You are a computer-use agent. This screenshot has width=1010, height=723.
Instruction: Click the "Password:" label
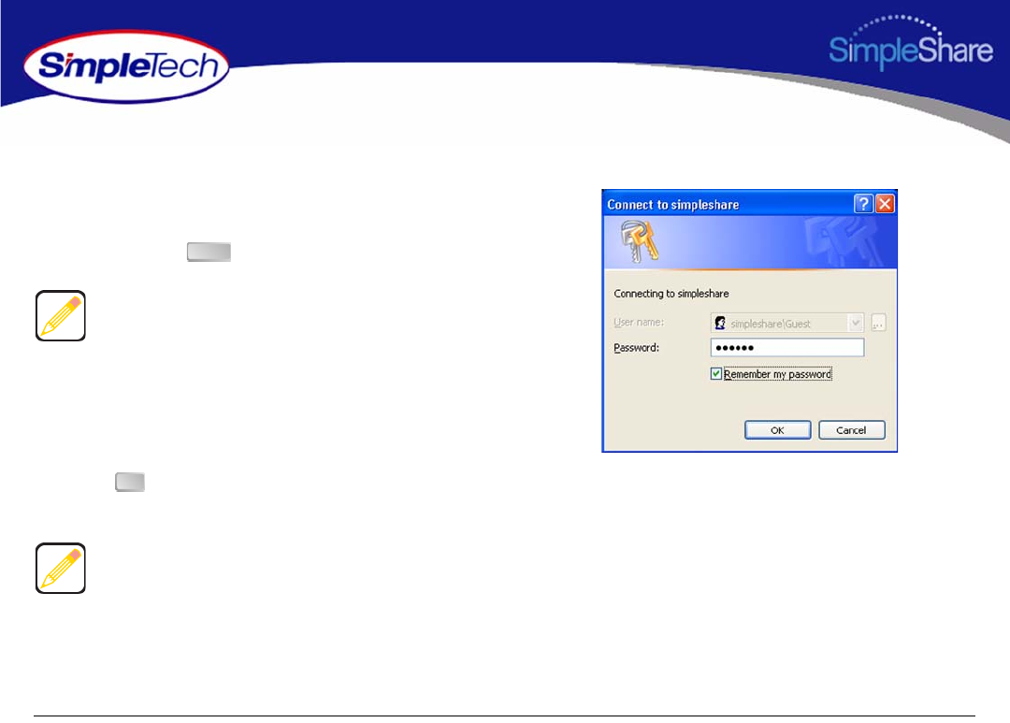point(637,347)
